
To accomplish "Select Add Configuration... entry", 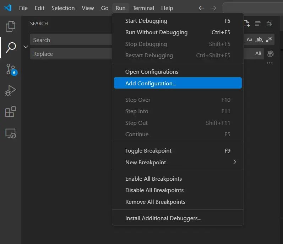I will click(178, 83).
